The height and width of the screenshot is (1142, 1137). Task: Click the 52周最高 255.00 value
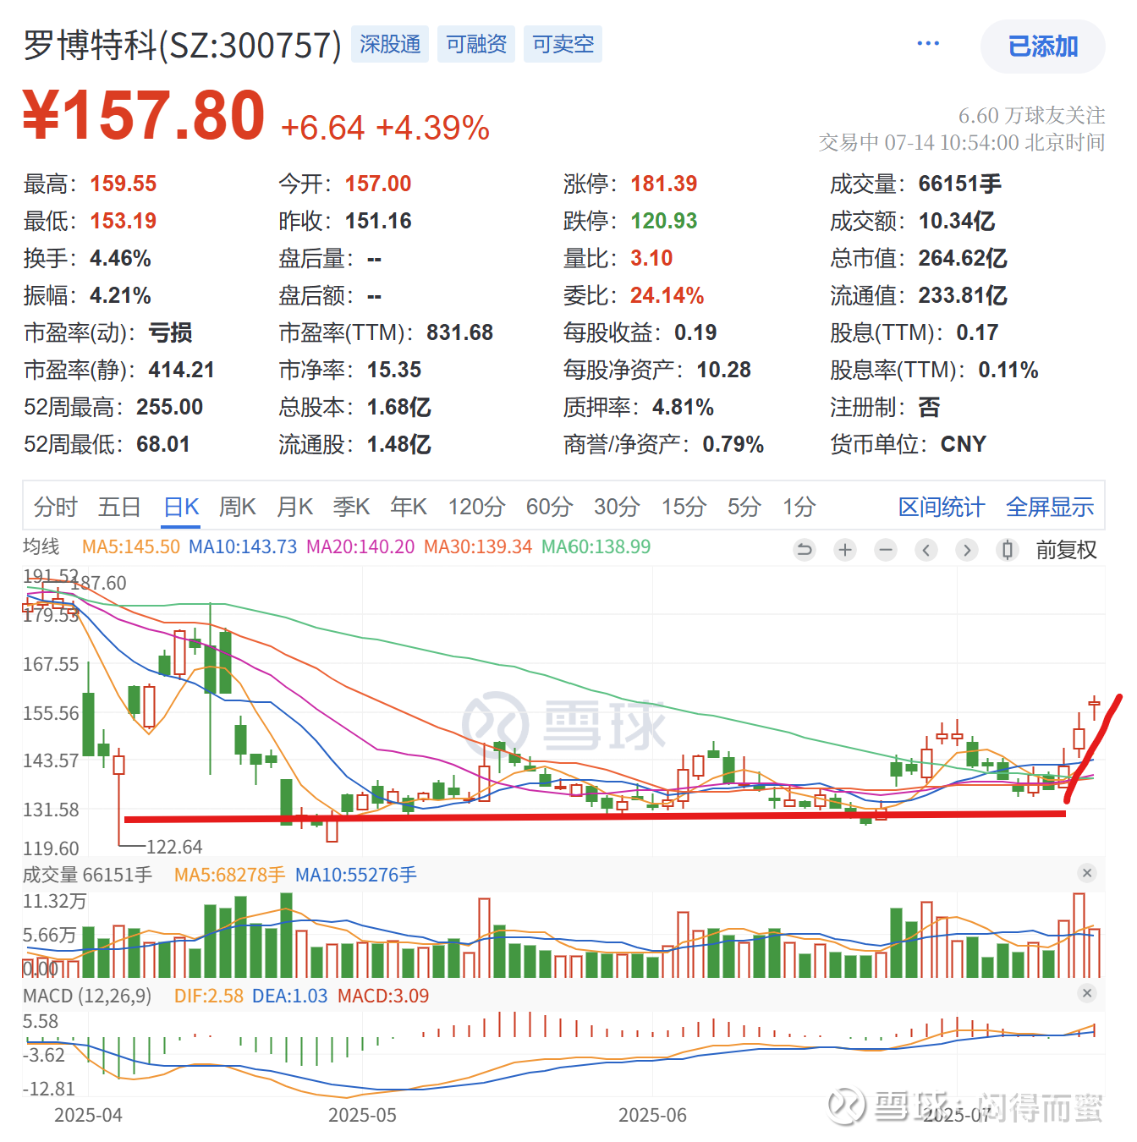(170, 407)
